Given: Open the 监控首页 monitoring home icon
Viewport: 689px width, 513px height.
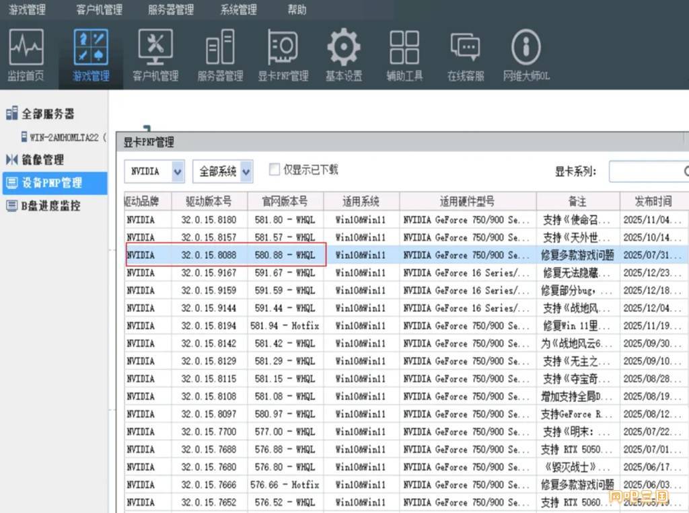Looking at the screenshot, I should point(26,55).
